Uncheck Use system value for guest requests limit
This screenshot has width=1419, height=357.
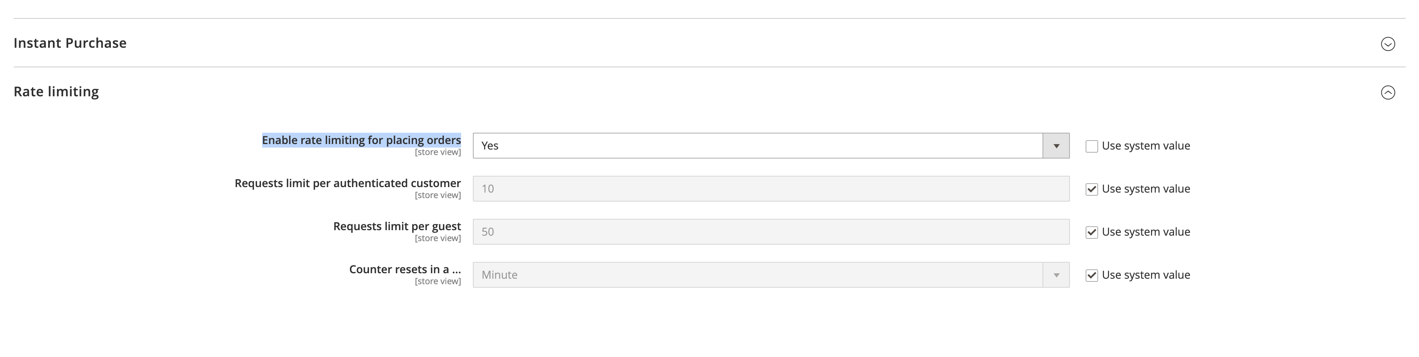pyautogui.click(x=1091, y=232)
